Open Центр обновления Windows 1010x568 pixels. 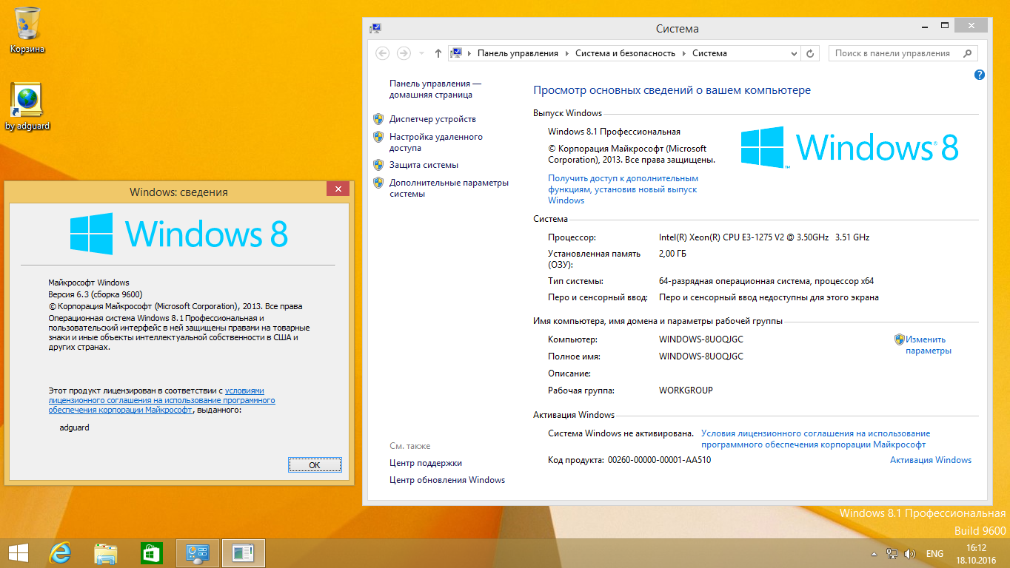click(x=447, y=480)
